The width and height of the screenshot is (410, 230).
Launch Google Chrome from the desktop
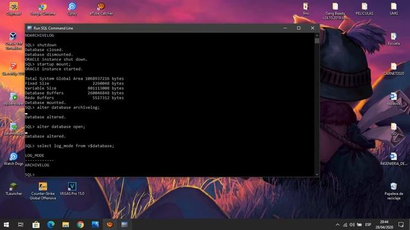43,8
